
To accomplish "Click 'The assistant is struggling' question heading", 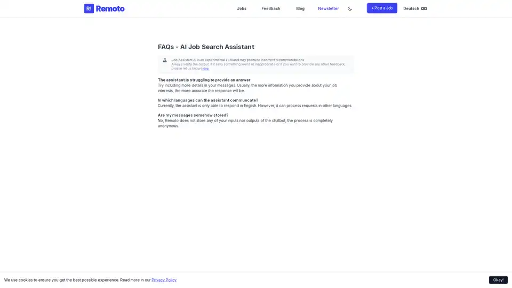I will click(204, 80).
